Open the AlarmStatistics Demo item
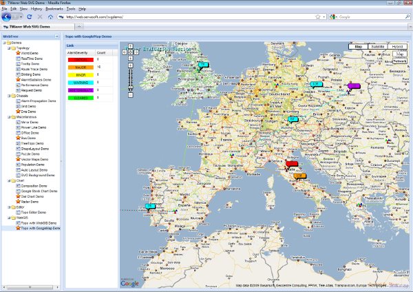Screen dimensions: 413x292 pyautogui.click(x=36, y=80)
